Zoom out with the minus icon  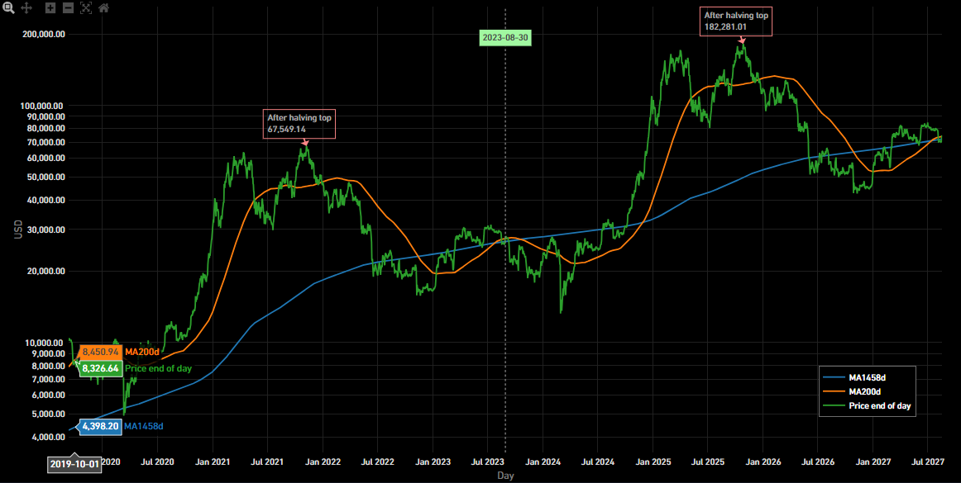tap(68, 8)
